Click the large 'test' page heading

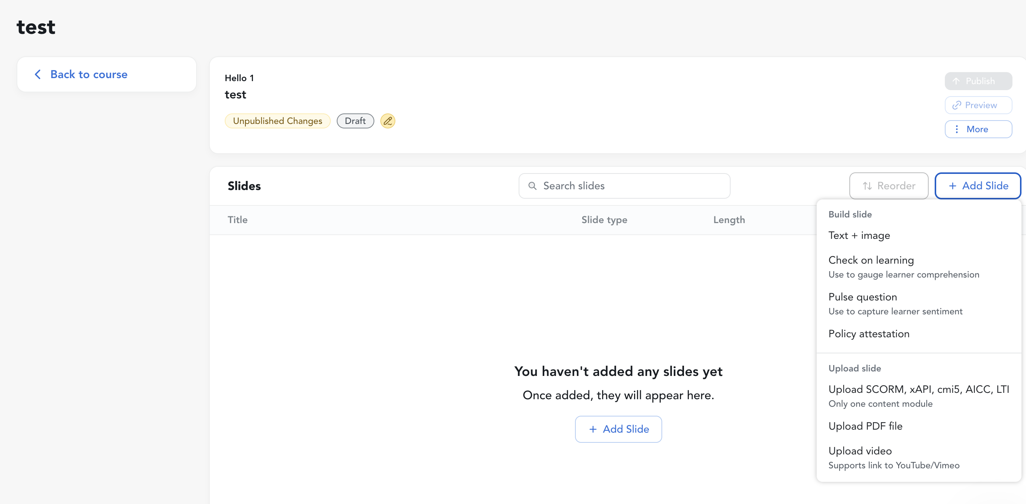pyautogui.click(x=36, y=27)
